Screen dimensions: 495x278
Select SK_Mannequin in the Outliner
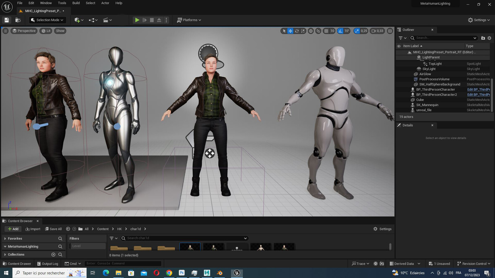pyautogui.click(x=427, y=105)
